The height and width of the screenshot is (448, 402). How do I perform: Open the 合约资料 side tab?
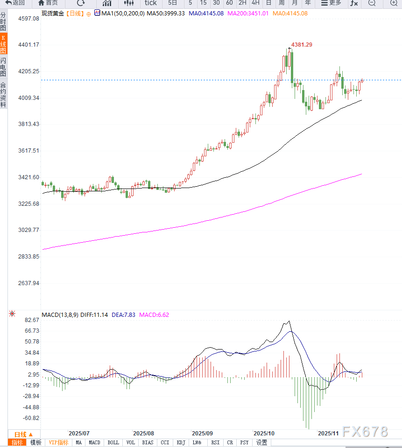point(3,95)
